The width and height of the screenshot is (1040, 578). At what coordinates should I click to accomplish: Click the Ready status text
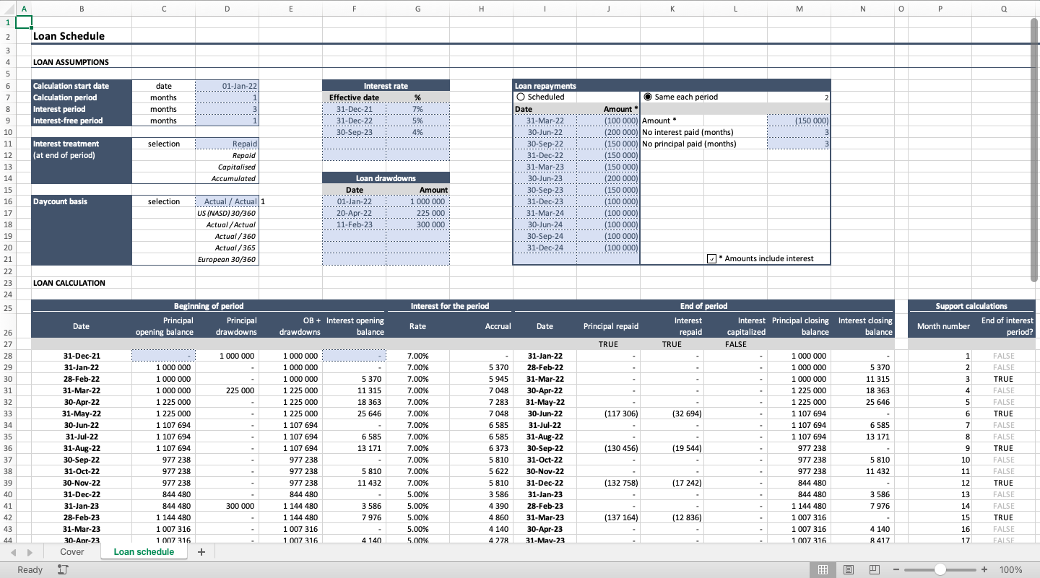click(x=30, y=570)
